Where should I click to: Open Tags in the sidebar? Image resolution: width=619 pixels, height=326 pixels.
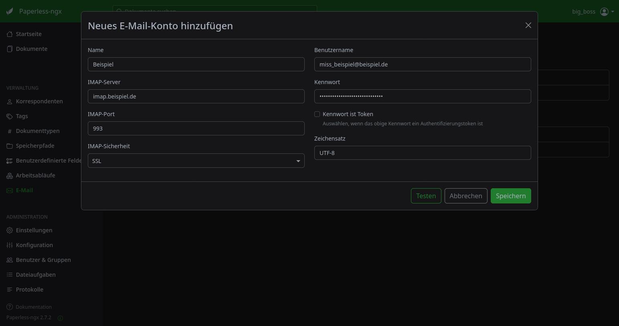tap(22, 116)
